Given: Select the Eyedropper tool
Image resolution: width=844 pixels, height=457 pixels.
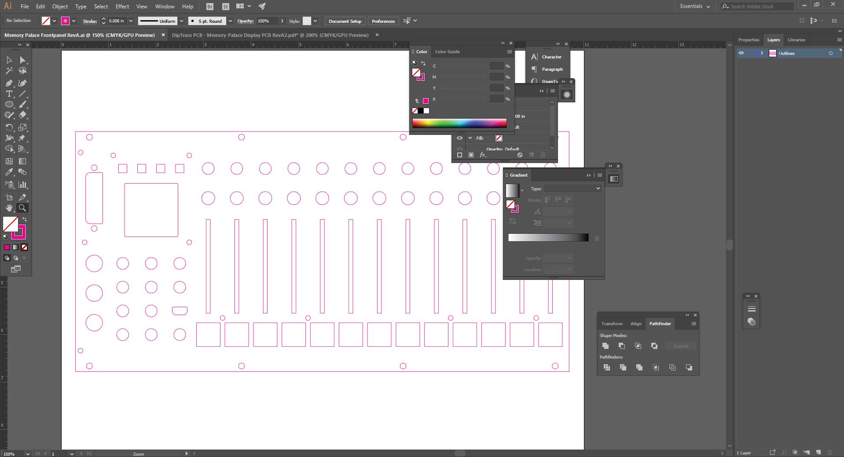Looking at the screenshot, I should point(9,172).
